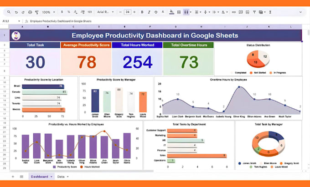310x187 pixels.
Task: Click the horizontal scrollbar
Action: [82, 171]
